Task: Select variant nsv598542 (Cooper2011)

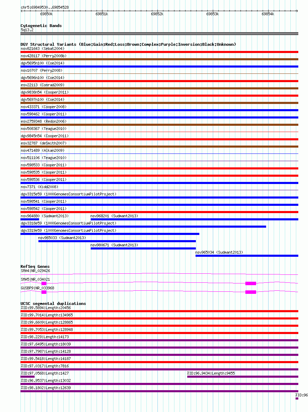Action: pyautogui.click(x=44, y=209)
